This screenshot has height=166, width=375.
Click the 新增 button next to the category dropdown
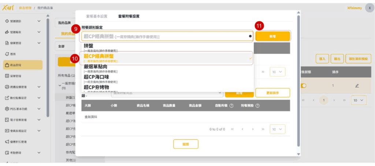(273, 36)
